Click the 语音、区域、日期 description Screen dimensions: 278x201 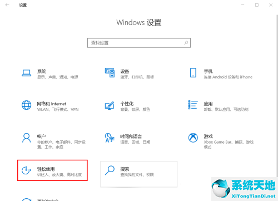pos(135,142)
